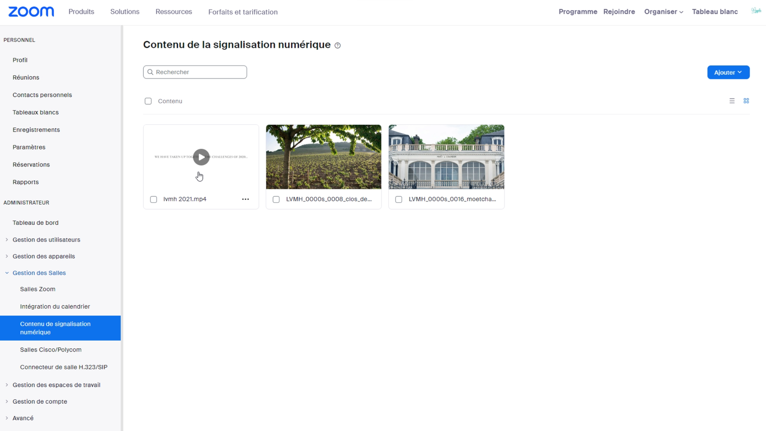Open Réservations
The width and height of the screenshot is (766, 431).
click(x=31, y=165)
